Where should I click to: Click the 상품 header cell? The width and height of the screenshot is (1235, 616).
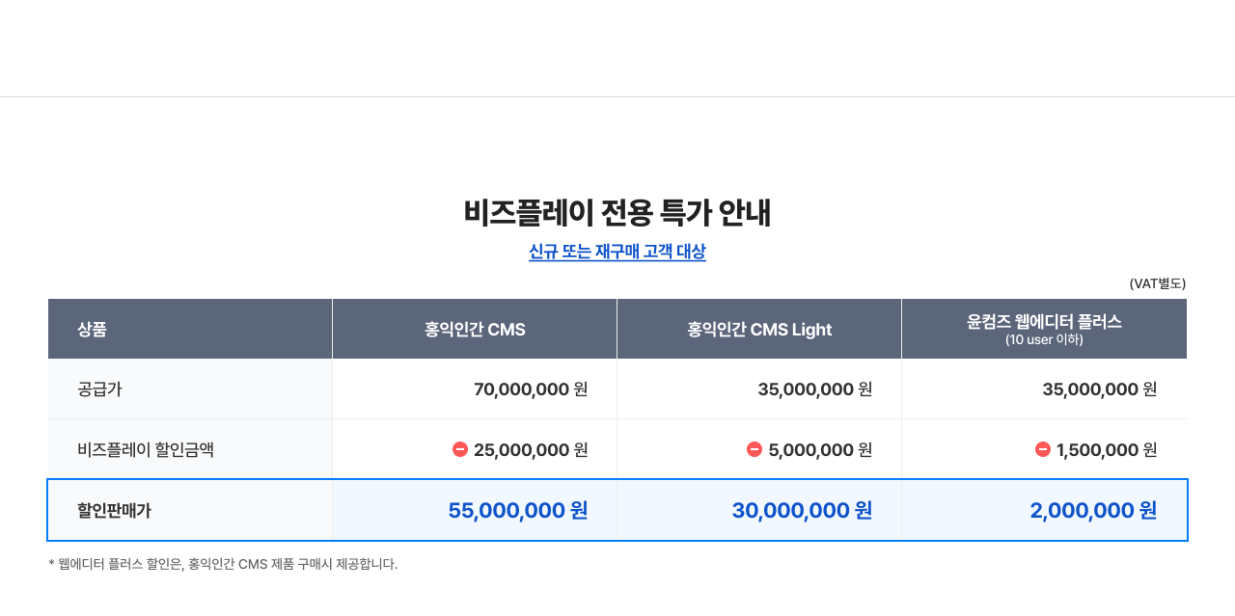(190, 329)
